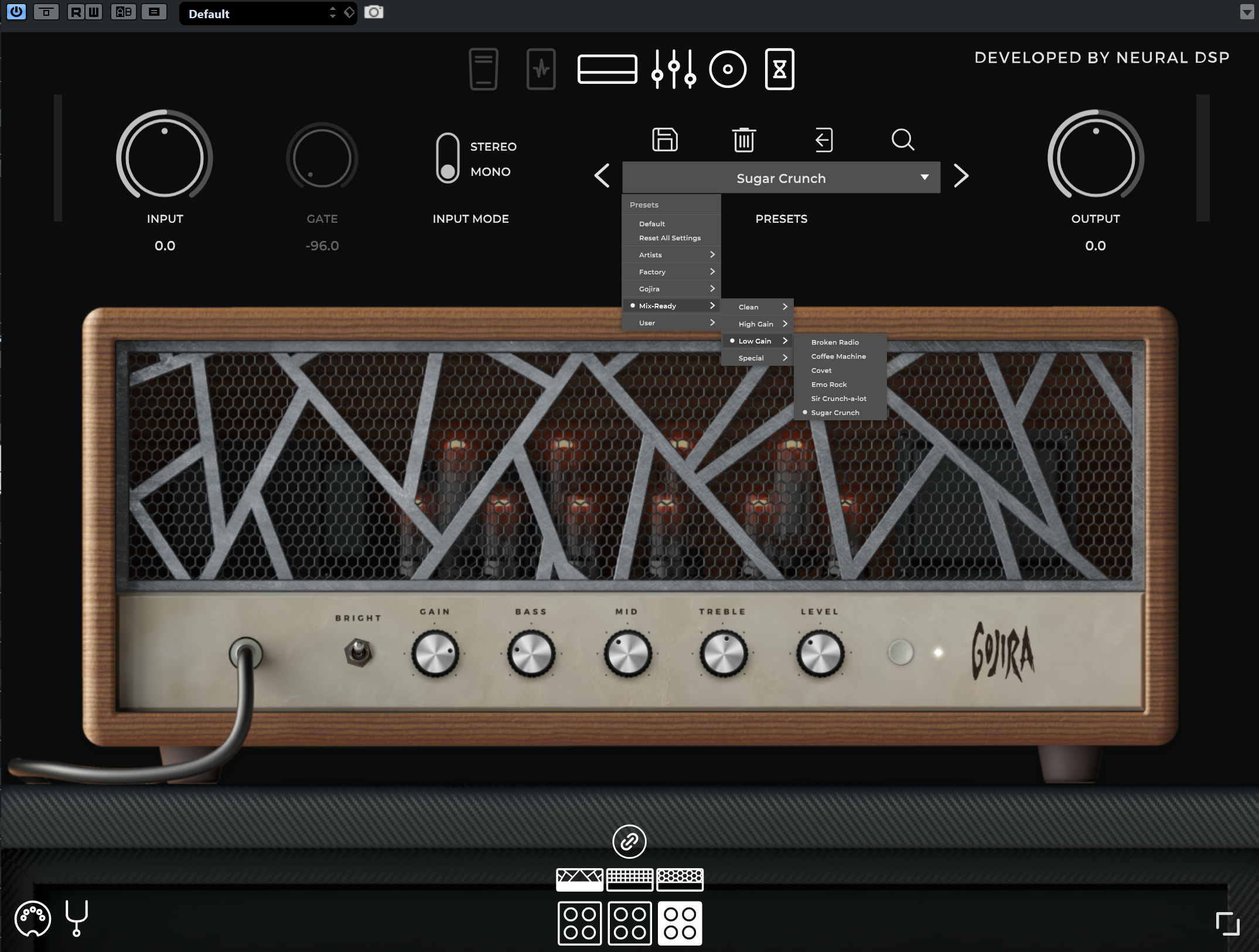The height and width of the screenshot is (952, 1259).
Task: Search presets with the magnifying glass icon
Action: [903, 140]
